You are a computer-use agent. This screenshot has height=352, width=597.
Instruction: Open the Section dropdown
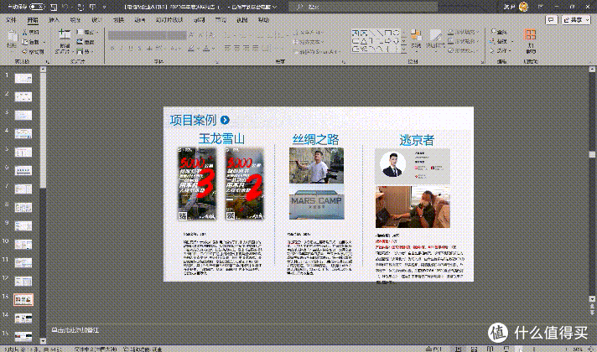point(85,51)
